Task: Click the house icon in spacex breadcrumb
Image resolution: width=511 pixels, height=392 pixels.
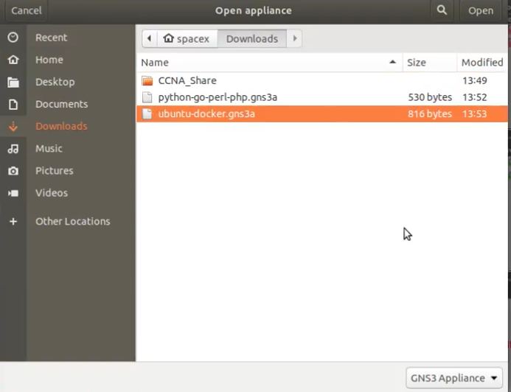Action: coord(168,38)
